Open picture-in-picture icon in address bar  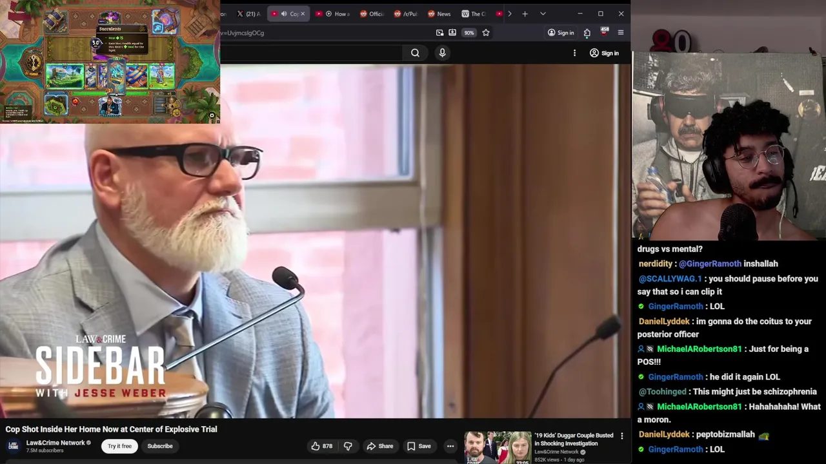439,33
